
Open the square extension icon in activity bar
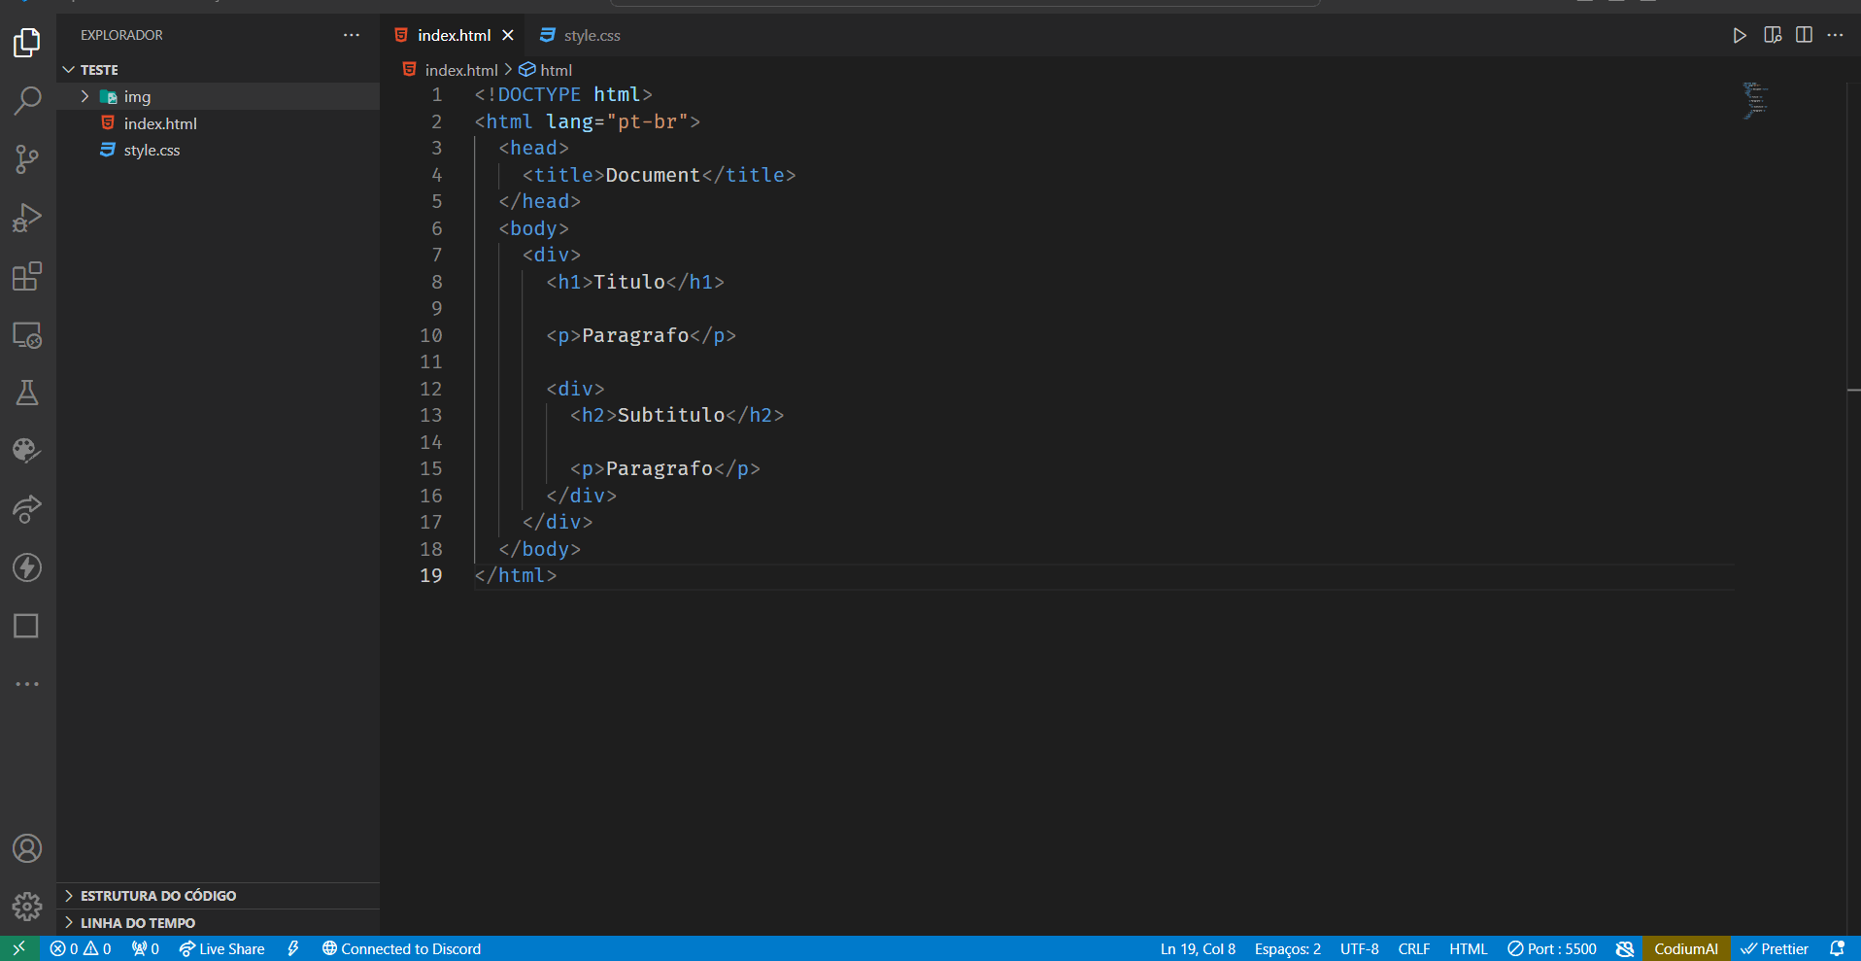[x=27, y=626]
